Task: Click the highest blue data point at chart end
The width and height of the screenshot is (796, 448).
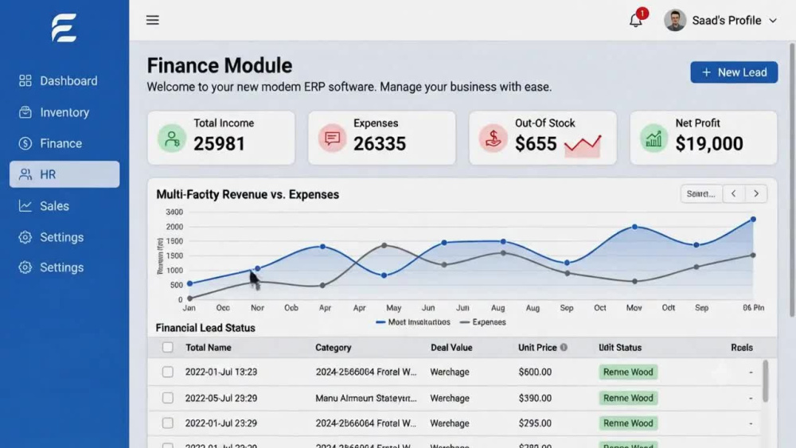Action: [x=753, y=219]
